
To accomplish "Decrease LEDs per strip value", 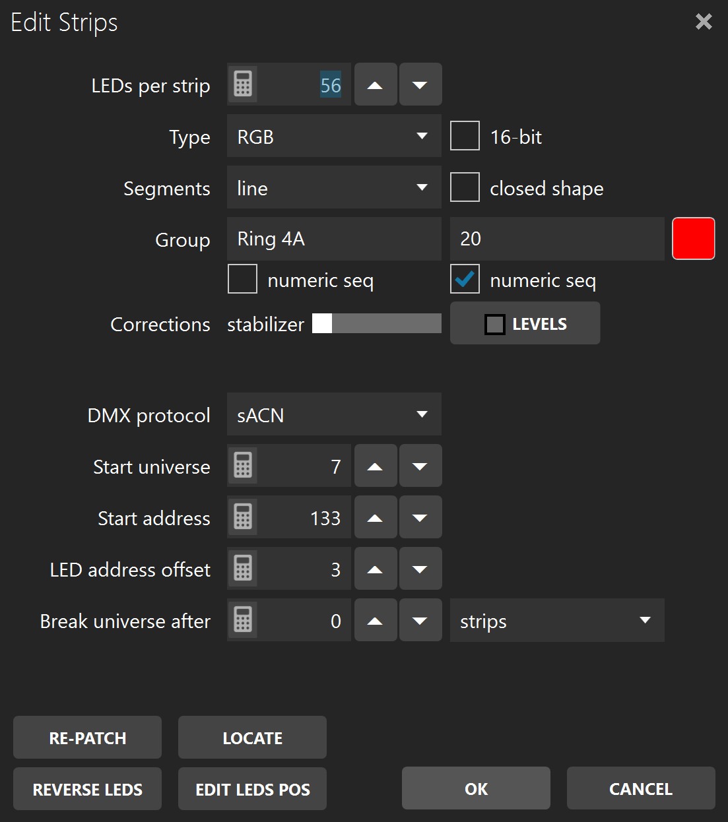I will [420, 84].
